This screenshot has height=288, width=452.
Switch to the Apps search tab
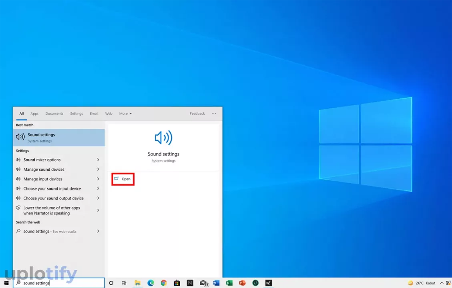(34, 114)
